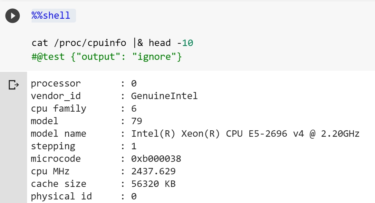Run the %%shell code cell

coord(13,16)
